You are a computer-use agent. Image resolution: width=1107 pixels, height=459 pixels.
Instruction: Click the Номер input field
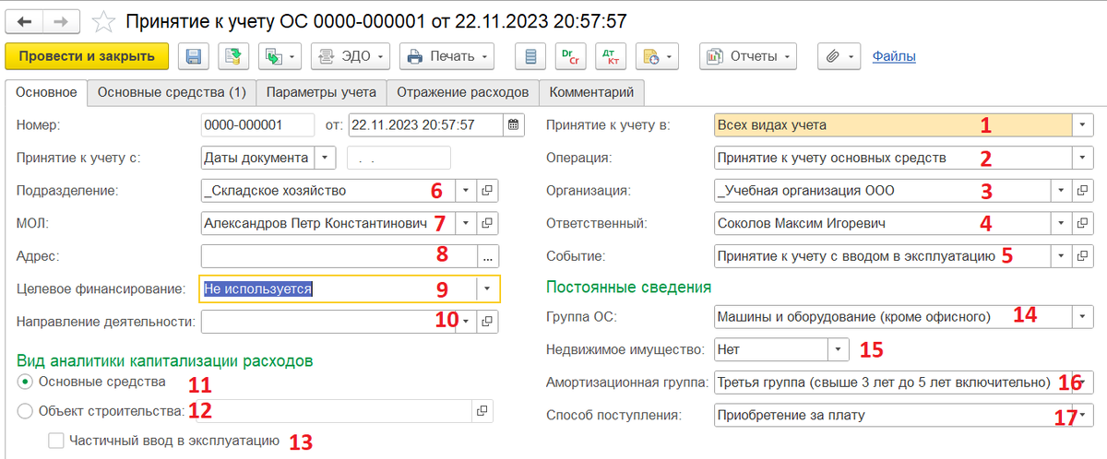pyautogui.click(x=256, y=124)
